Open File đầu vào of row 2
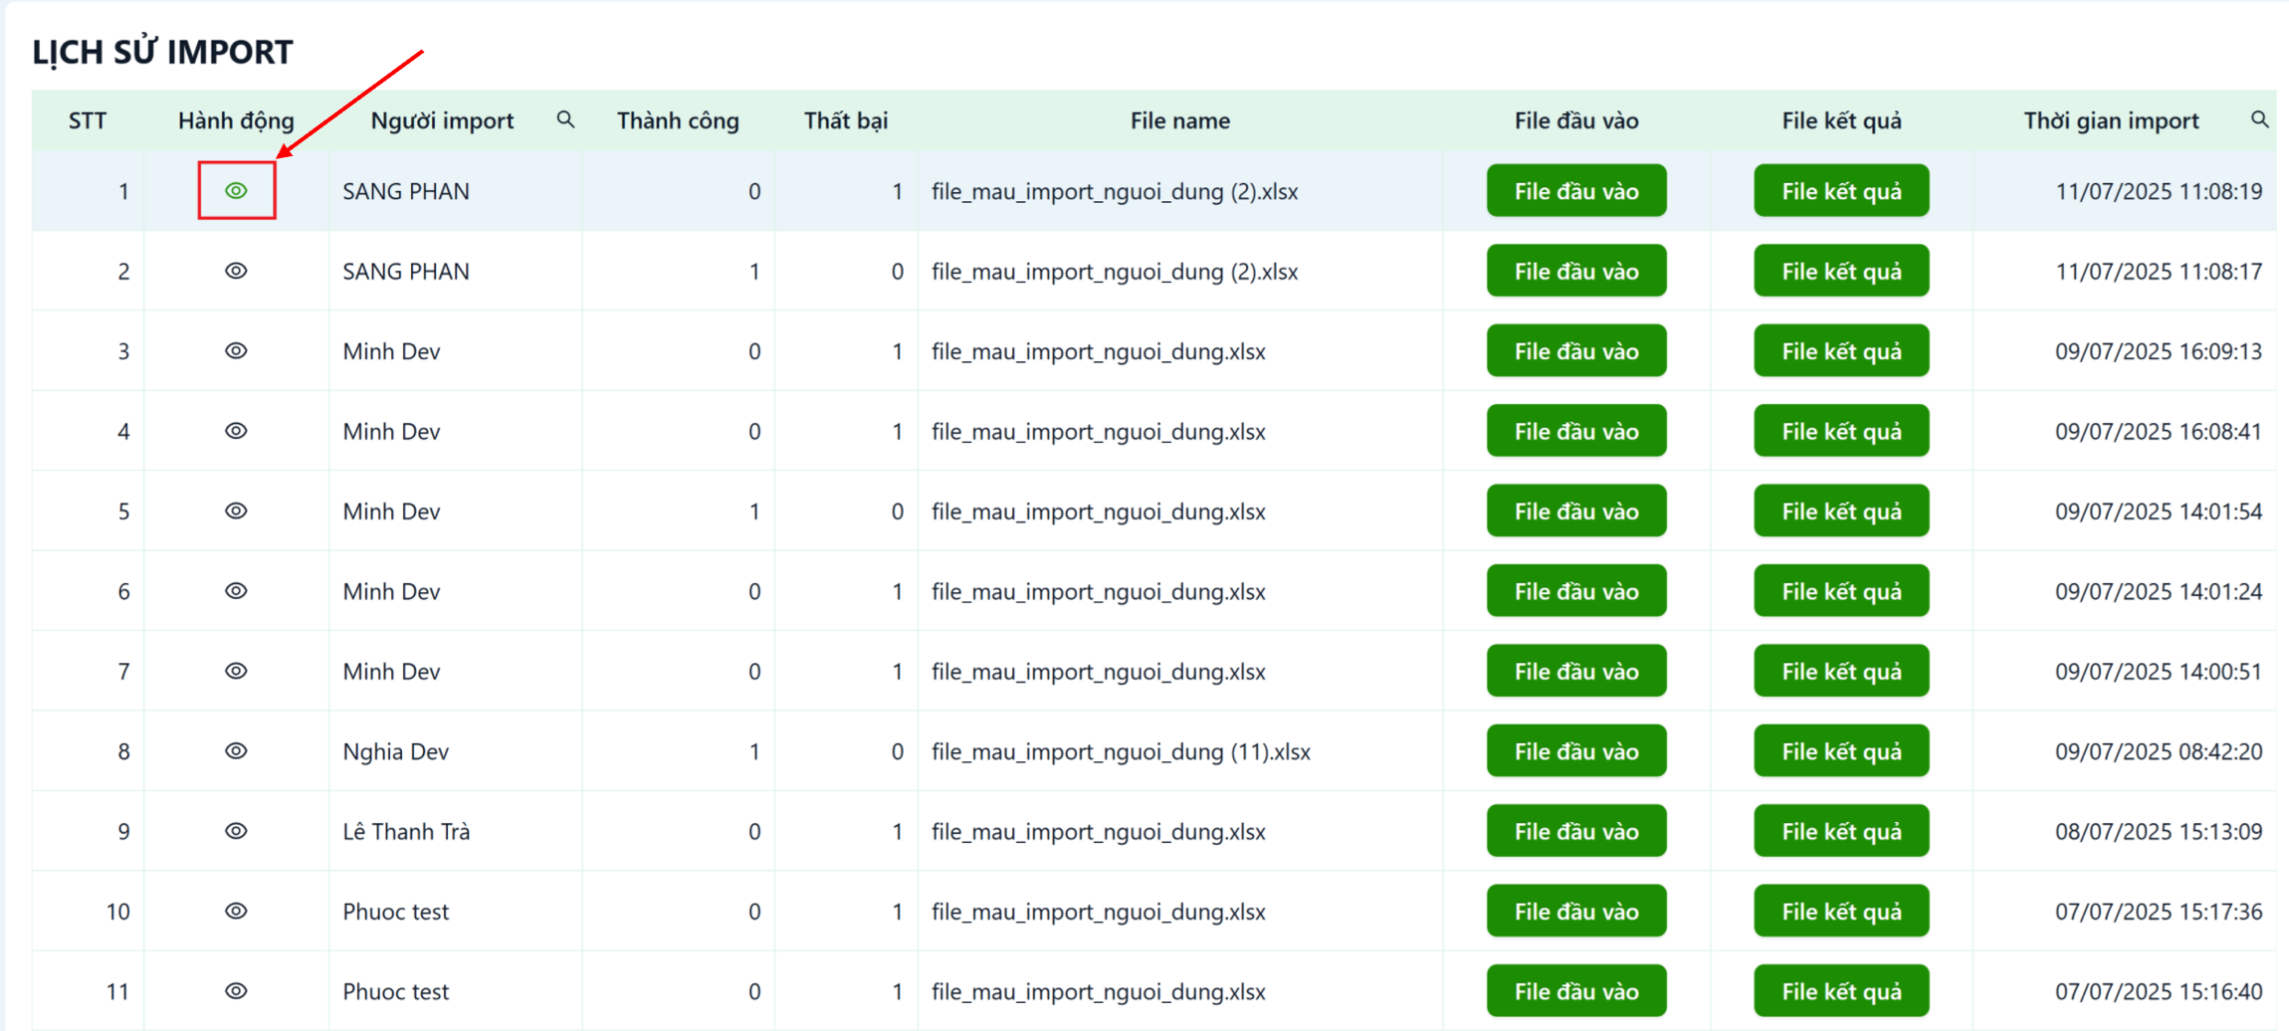The image size is (2289, 1031). point(1576,271)
